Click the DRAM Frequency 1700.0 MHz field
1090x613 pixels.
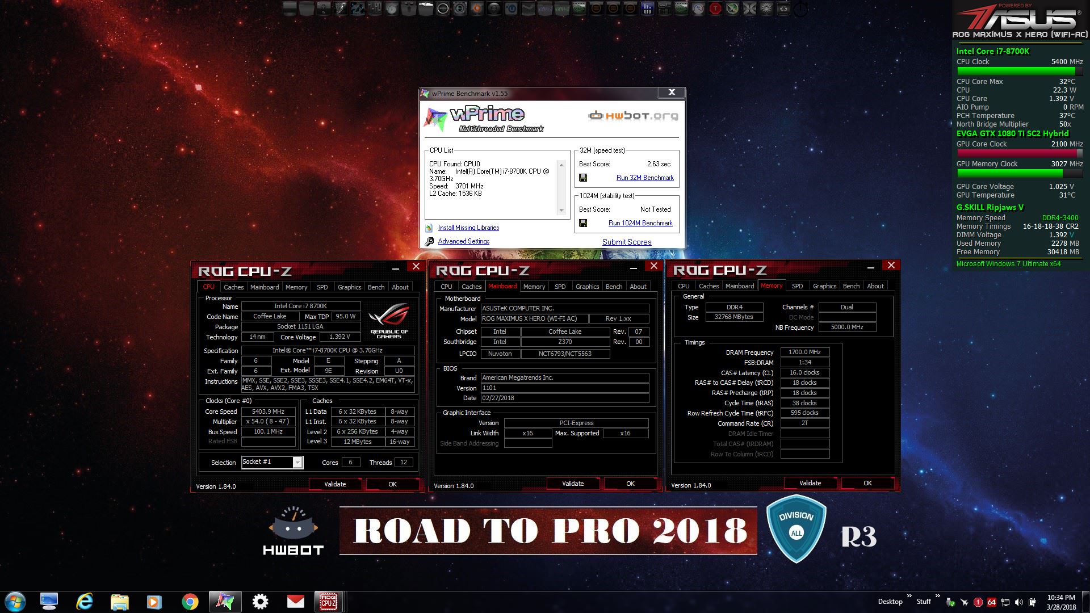coord(805,352)
